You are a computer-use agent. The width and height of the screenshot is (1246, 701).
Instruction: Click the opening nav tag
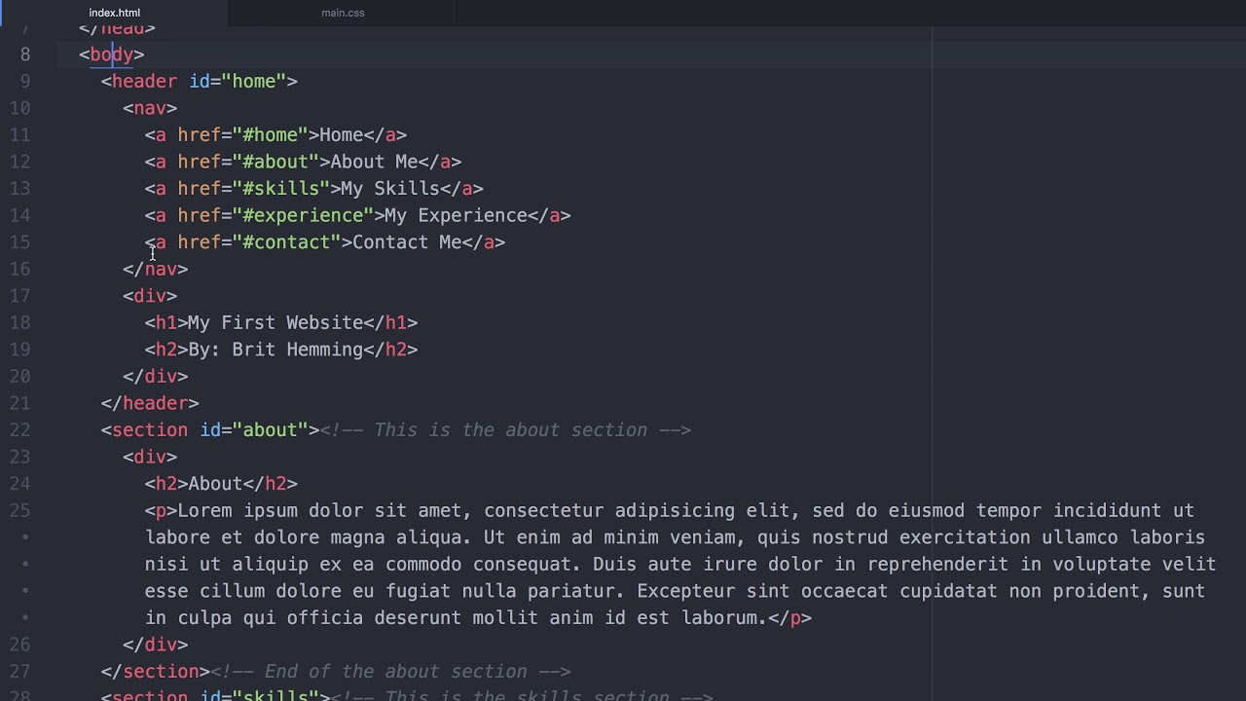point(150,108)
